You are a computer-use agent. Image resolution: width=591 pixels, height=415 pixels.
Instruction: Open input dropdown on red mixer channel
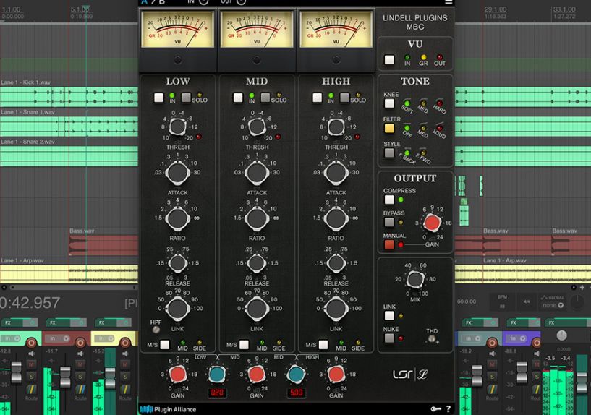point(57,338)
